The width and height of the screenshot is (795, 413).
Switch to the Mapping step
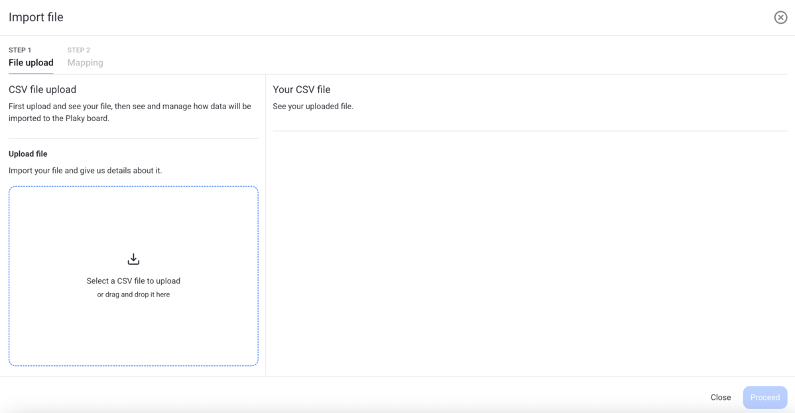pos(85,62)
